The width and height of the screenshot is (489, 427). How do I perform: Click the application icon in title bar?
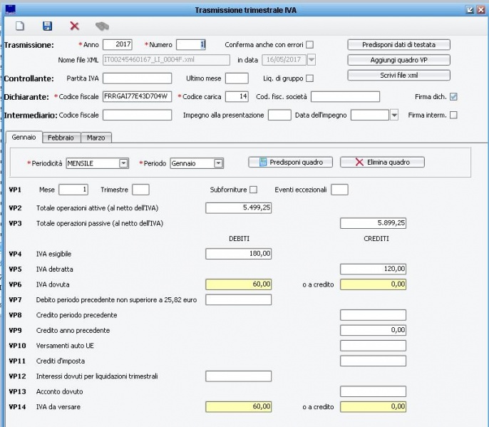click(x=9, y=9)
